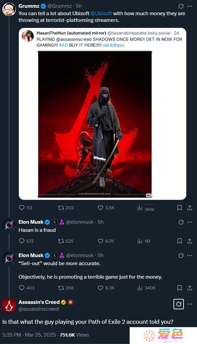Reply to Grummz's post with the comment icon

tap(22, 208)
